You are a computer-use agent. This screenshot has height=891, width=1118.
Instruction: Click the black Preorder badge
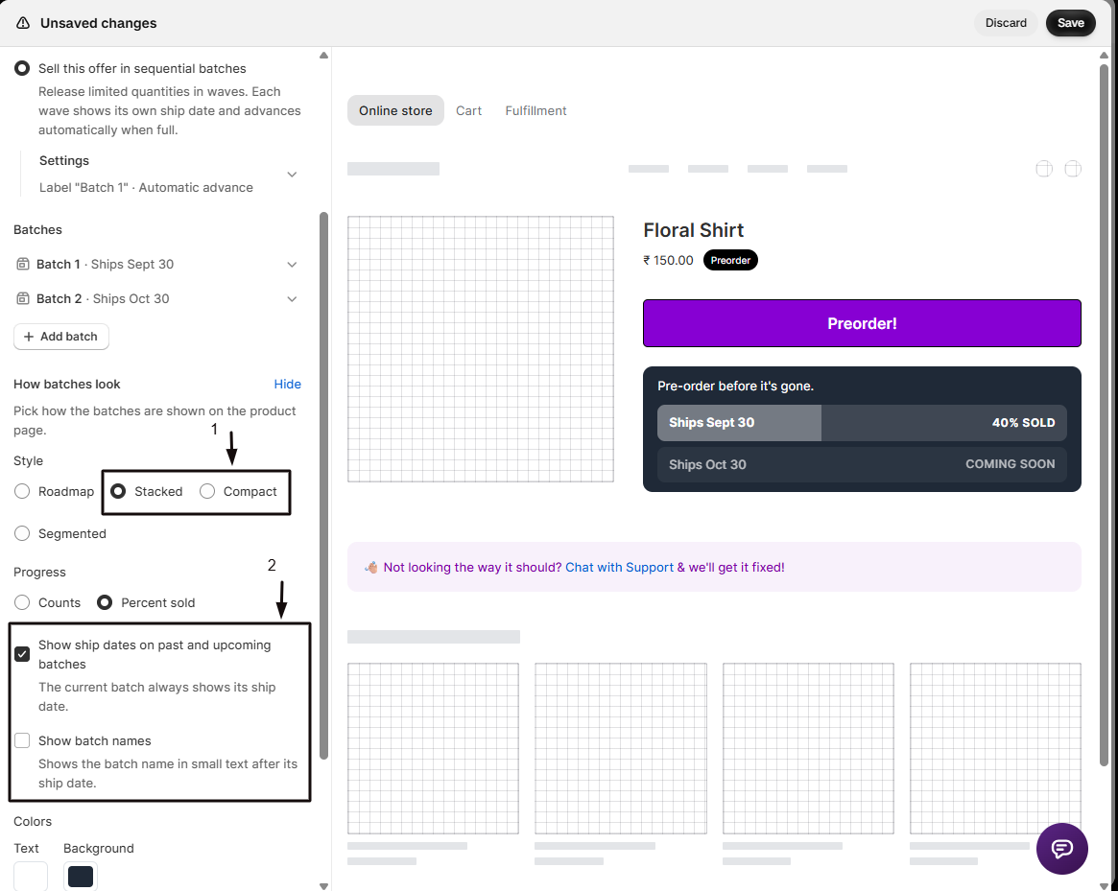[x=730, y=260]
